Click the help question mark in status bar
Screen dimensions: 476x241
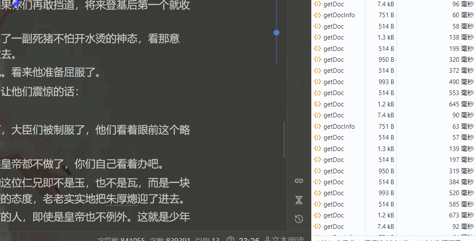click(x=231, y=239)
